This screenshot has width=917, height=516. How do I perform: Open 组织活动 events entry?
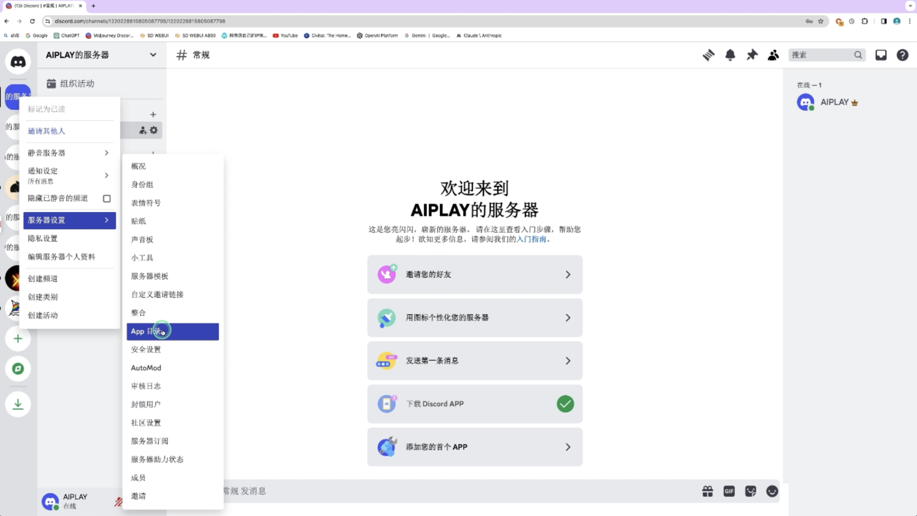coord(101,84)
